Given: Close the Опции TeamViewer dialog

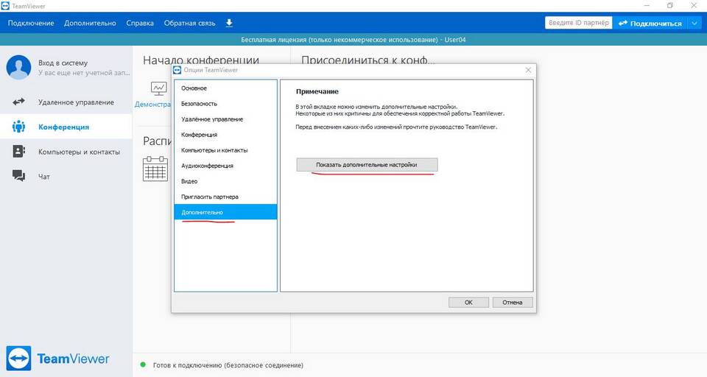Looking at the screenshot, I should tap(528, 70).
